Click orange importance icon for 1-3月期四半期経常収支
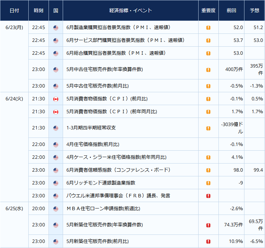This screenshot has height=248, width=265. pyautogui.click(x=208, y=128)
